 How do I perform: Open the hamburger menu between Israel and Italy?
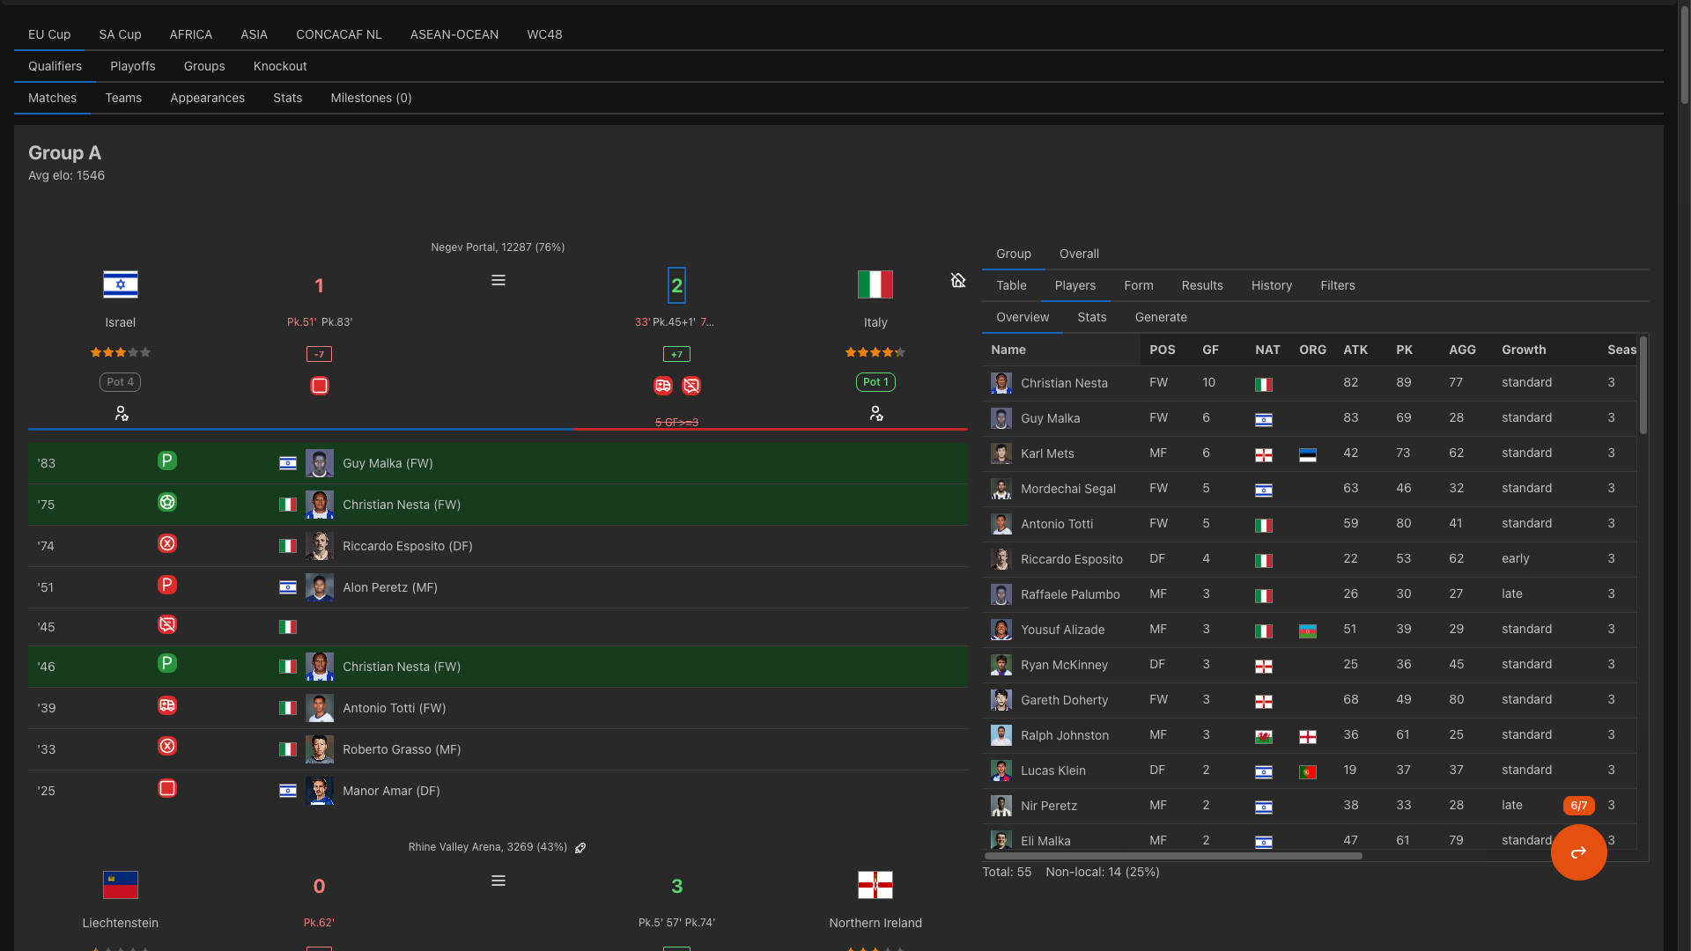tap(498, 280)
